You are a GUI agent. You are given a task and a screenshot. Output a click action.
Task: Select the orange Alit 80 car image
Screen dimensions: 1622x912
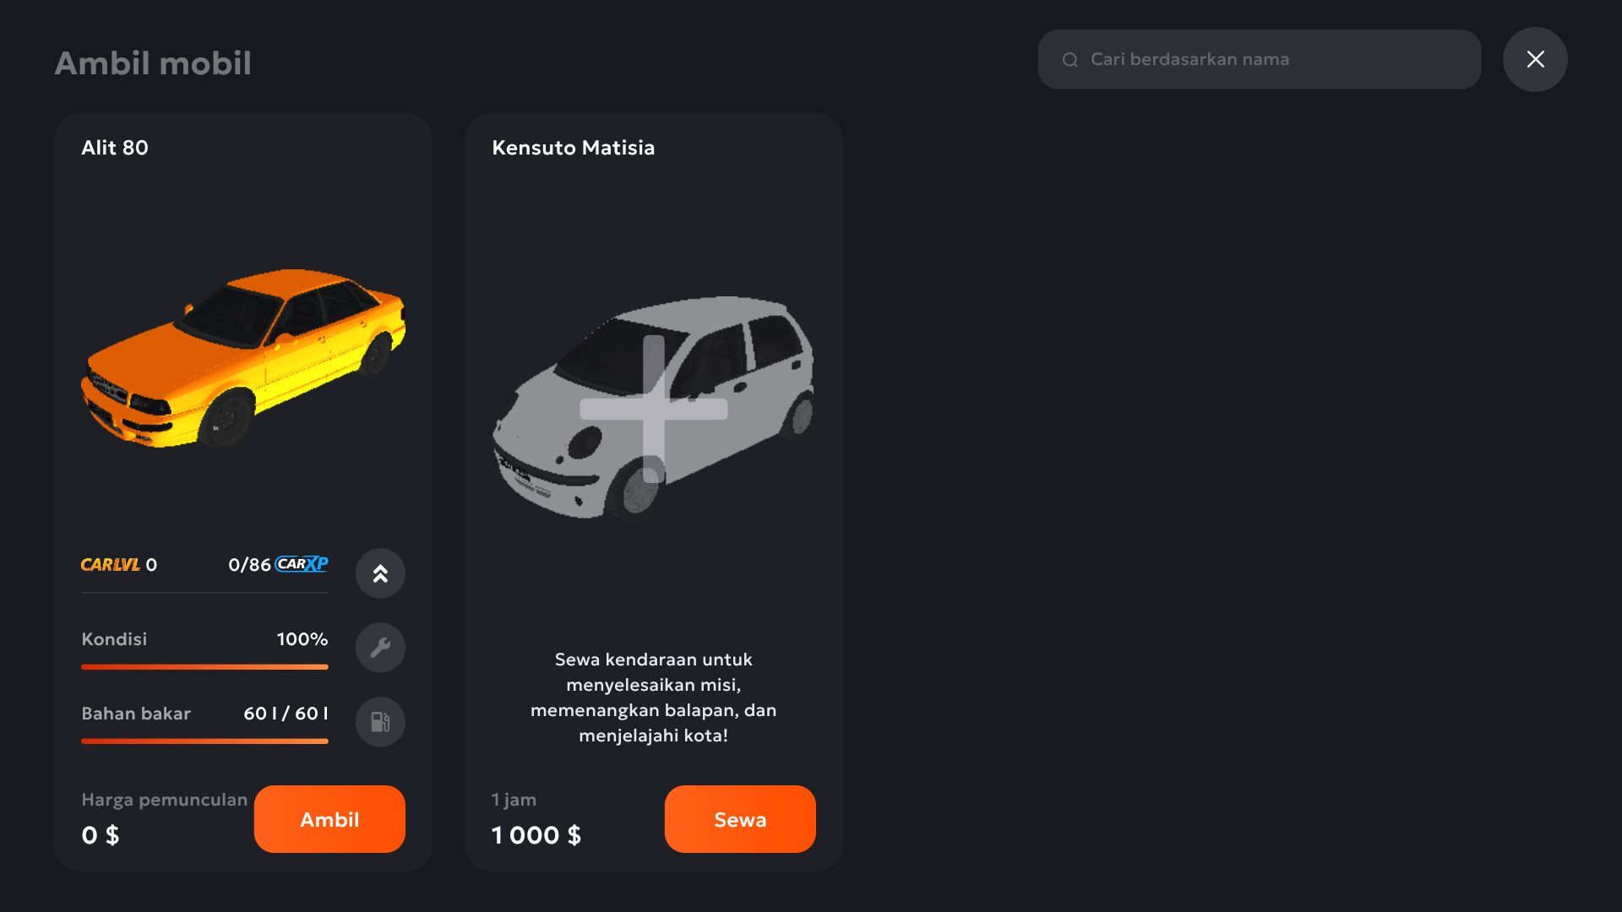click(243, 358)
